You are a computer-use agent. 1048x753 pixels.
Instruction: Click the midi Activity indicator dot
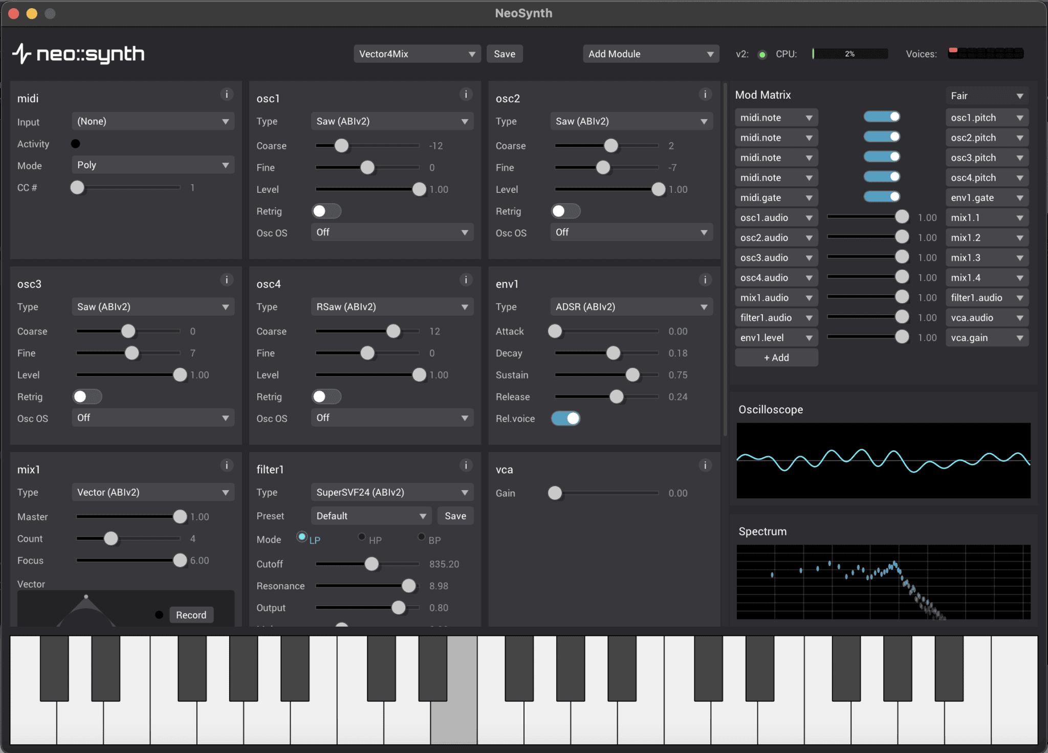pyautogui.click(x=76, y=144)
